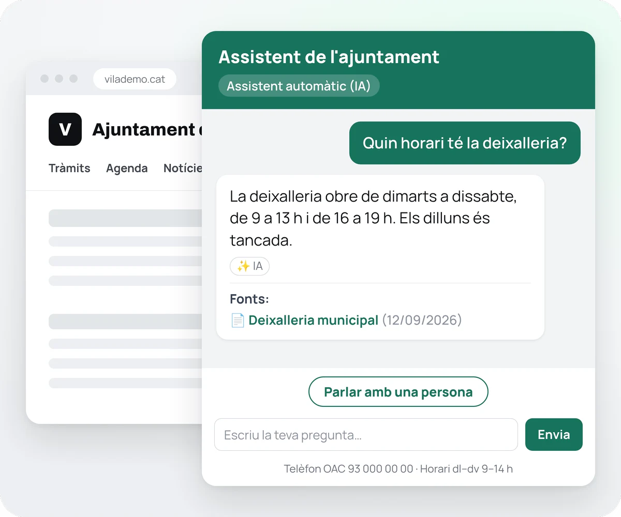Open the 'Deixalleria municipal' source link
The height and width of the screenshot is (517, 621).
tap(313, 320)
